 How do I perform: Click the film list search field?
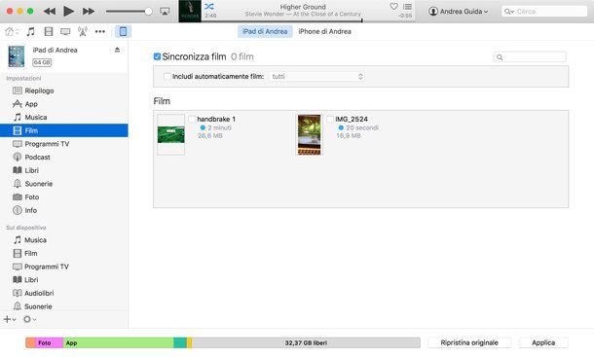point(530,57)
